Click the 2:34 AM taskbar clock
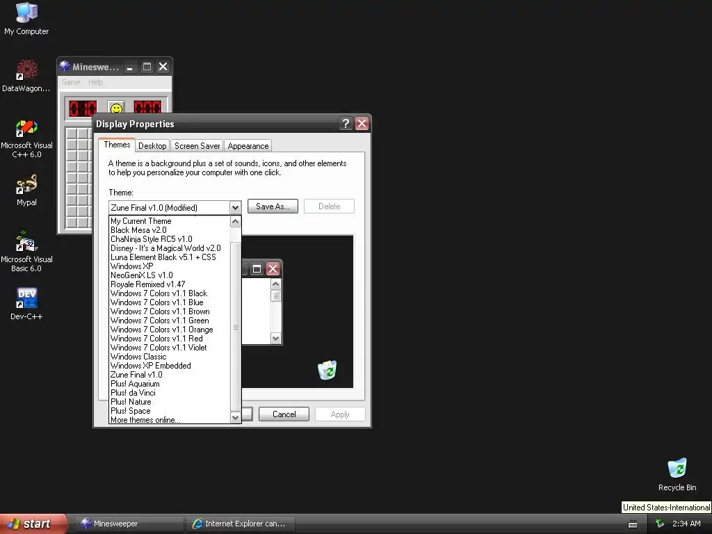Screen dimensions: 712x534 pos(686,524)
